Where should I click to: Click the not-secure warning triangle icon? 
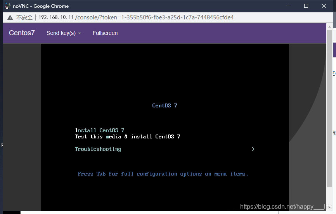pos(10,17)
